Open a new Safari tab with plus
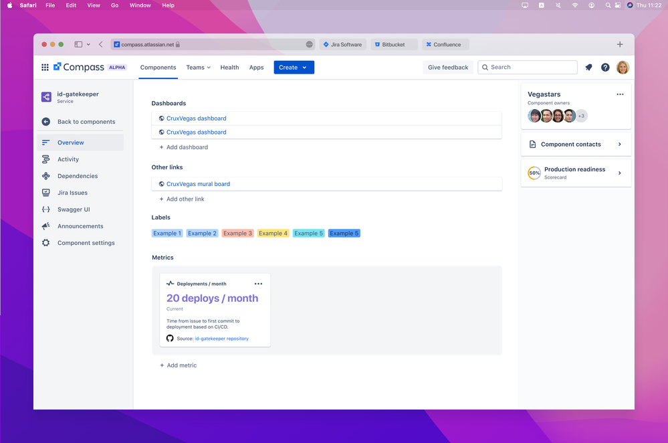Screen dimensions: 668x443 coord(620,44)
